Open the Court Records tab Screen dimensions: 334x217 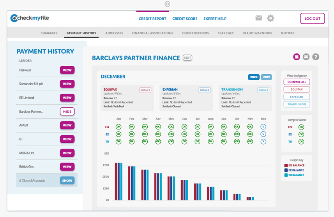(196, 33)
